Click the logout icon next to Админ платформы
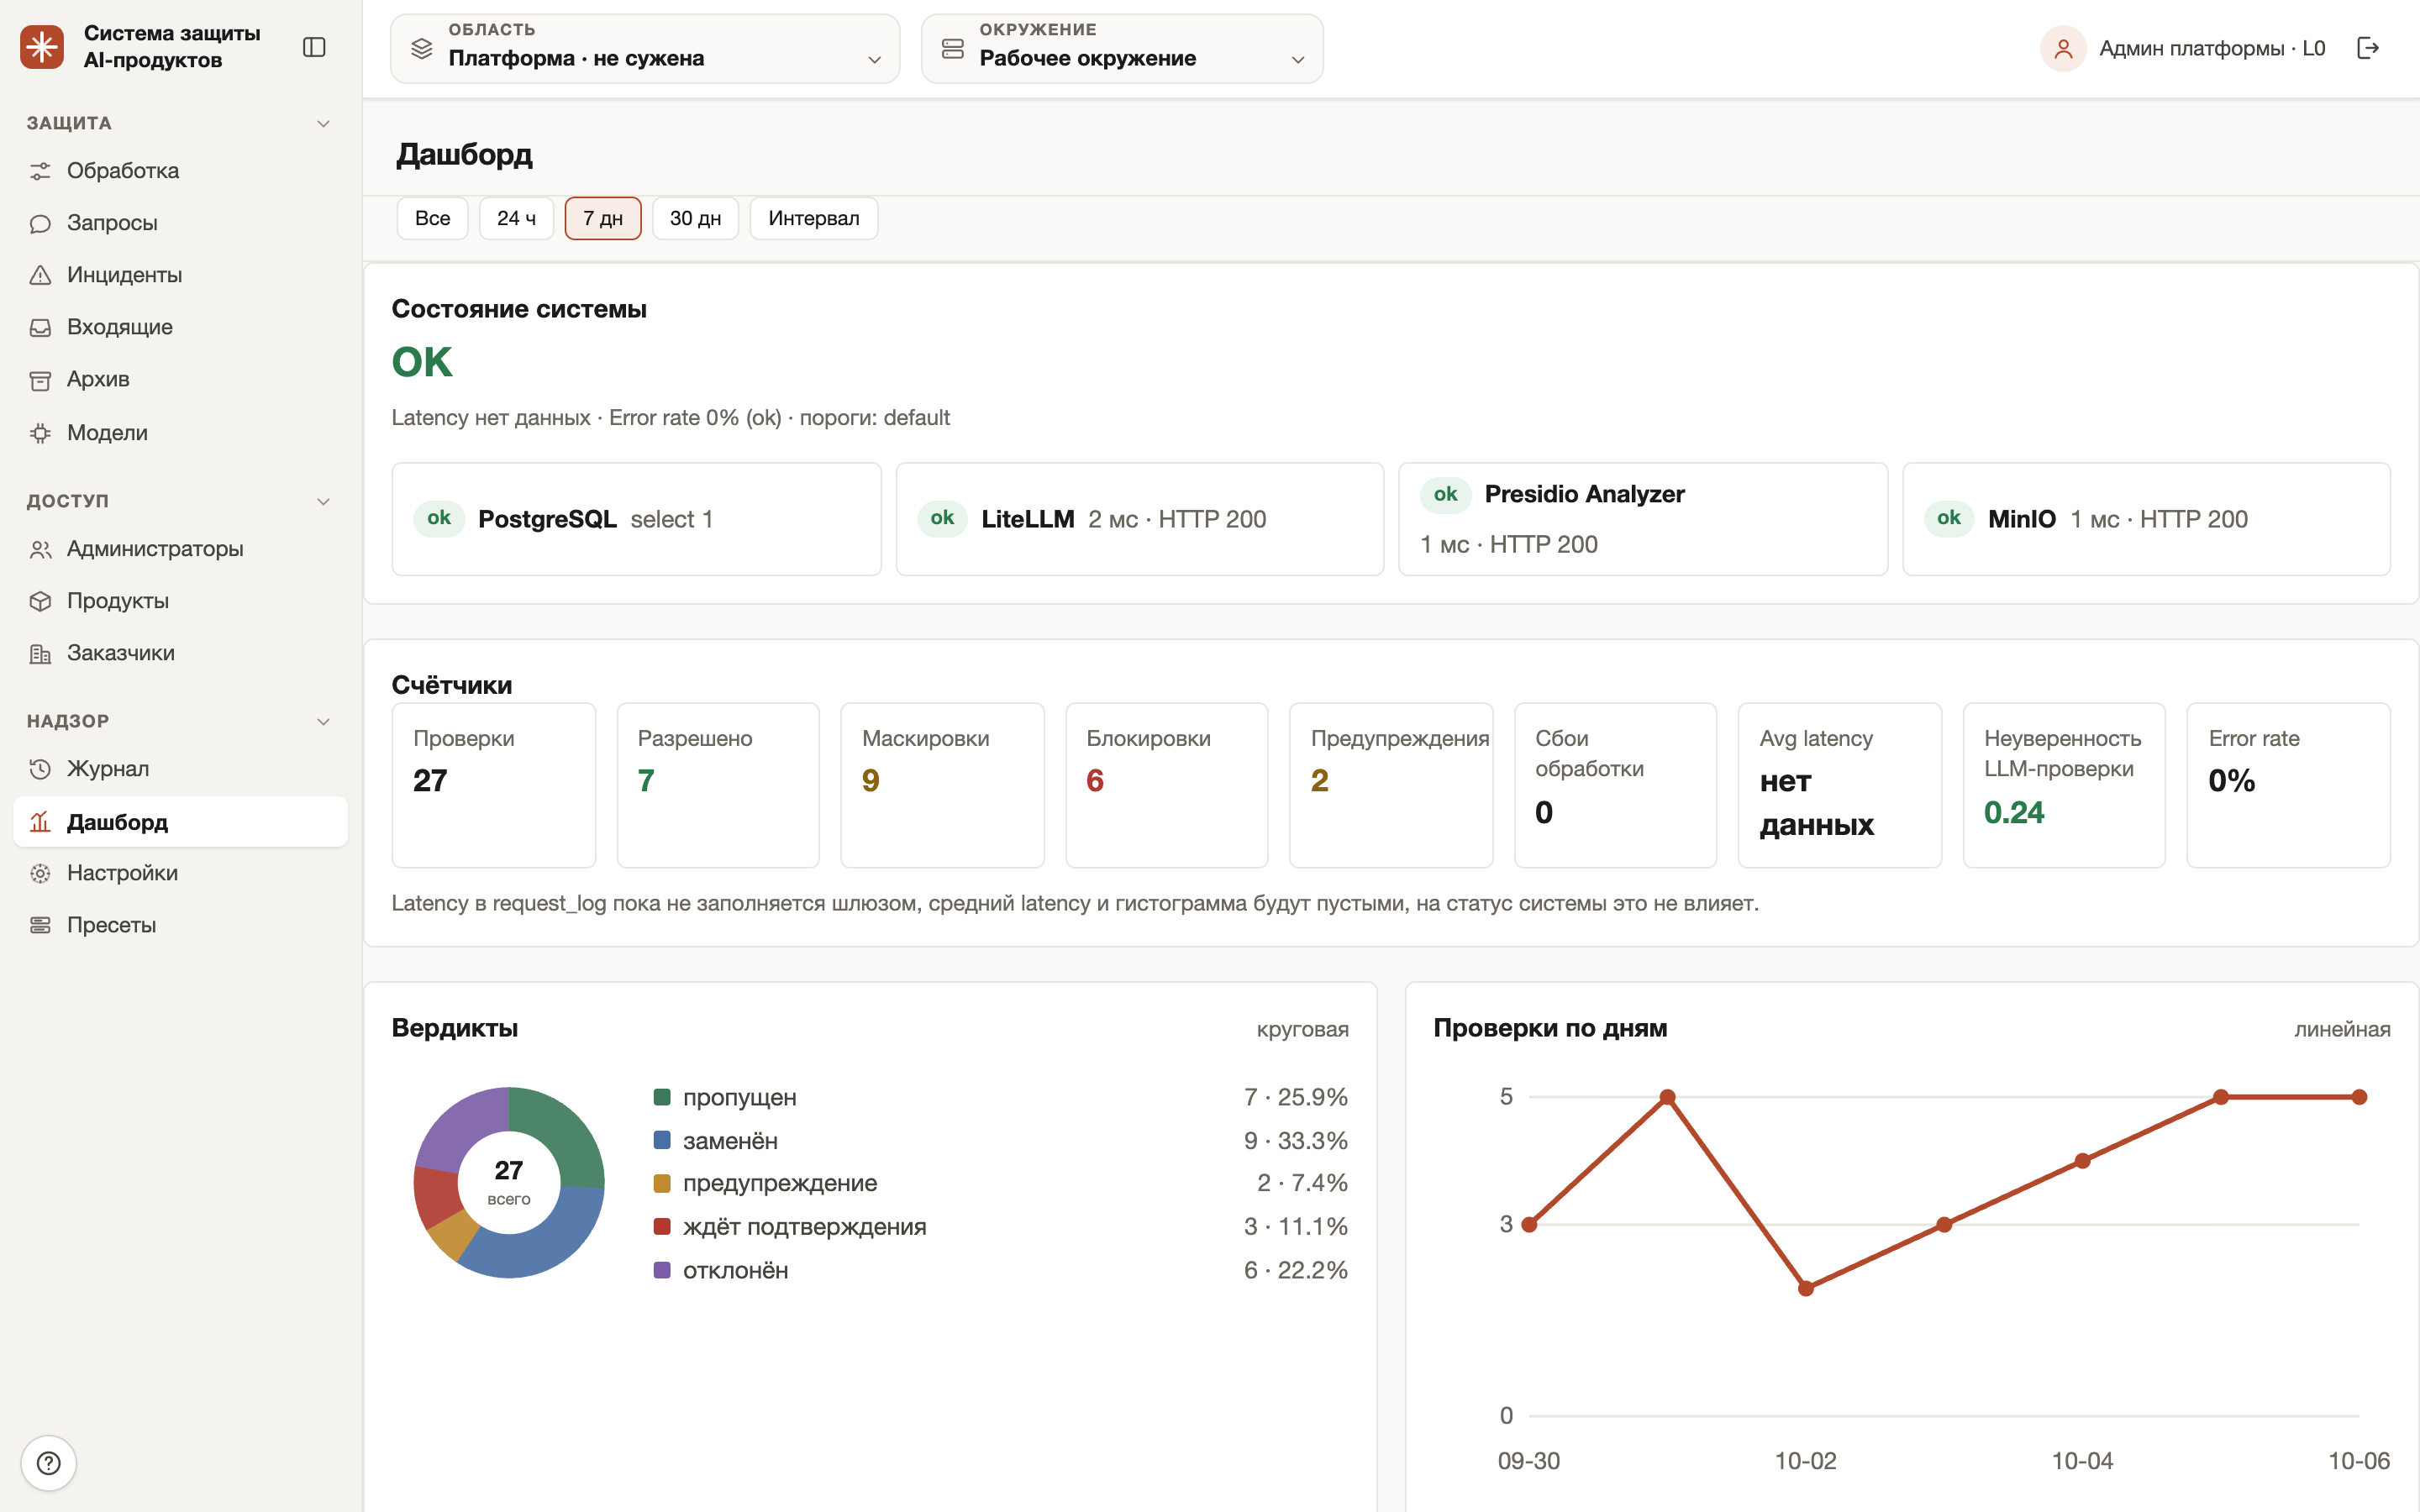The image size is (2420, 1512). pyautogui.click(x=2368, y=48)
